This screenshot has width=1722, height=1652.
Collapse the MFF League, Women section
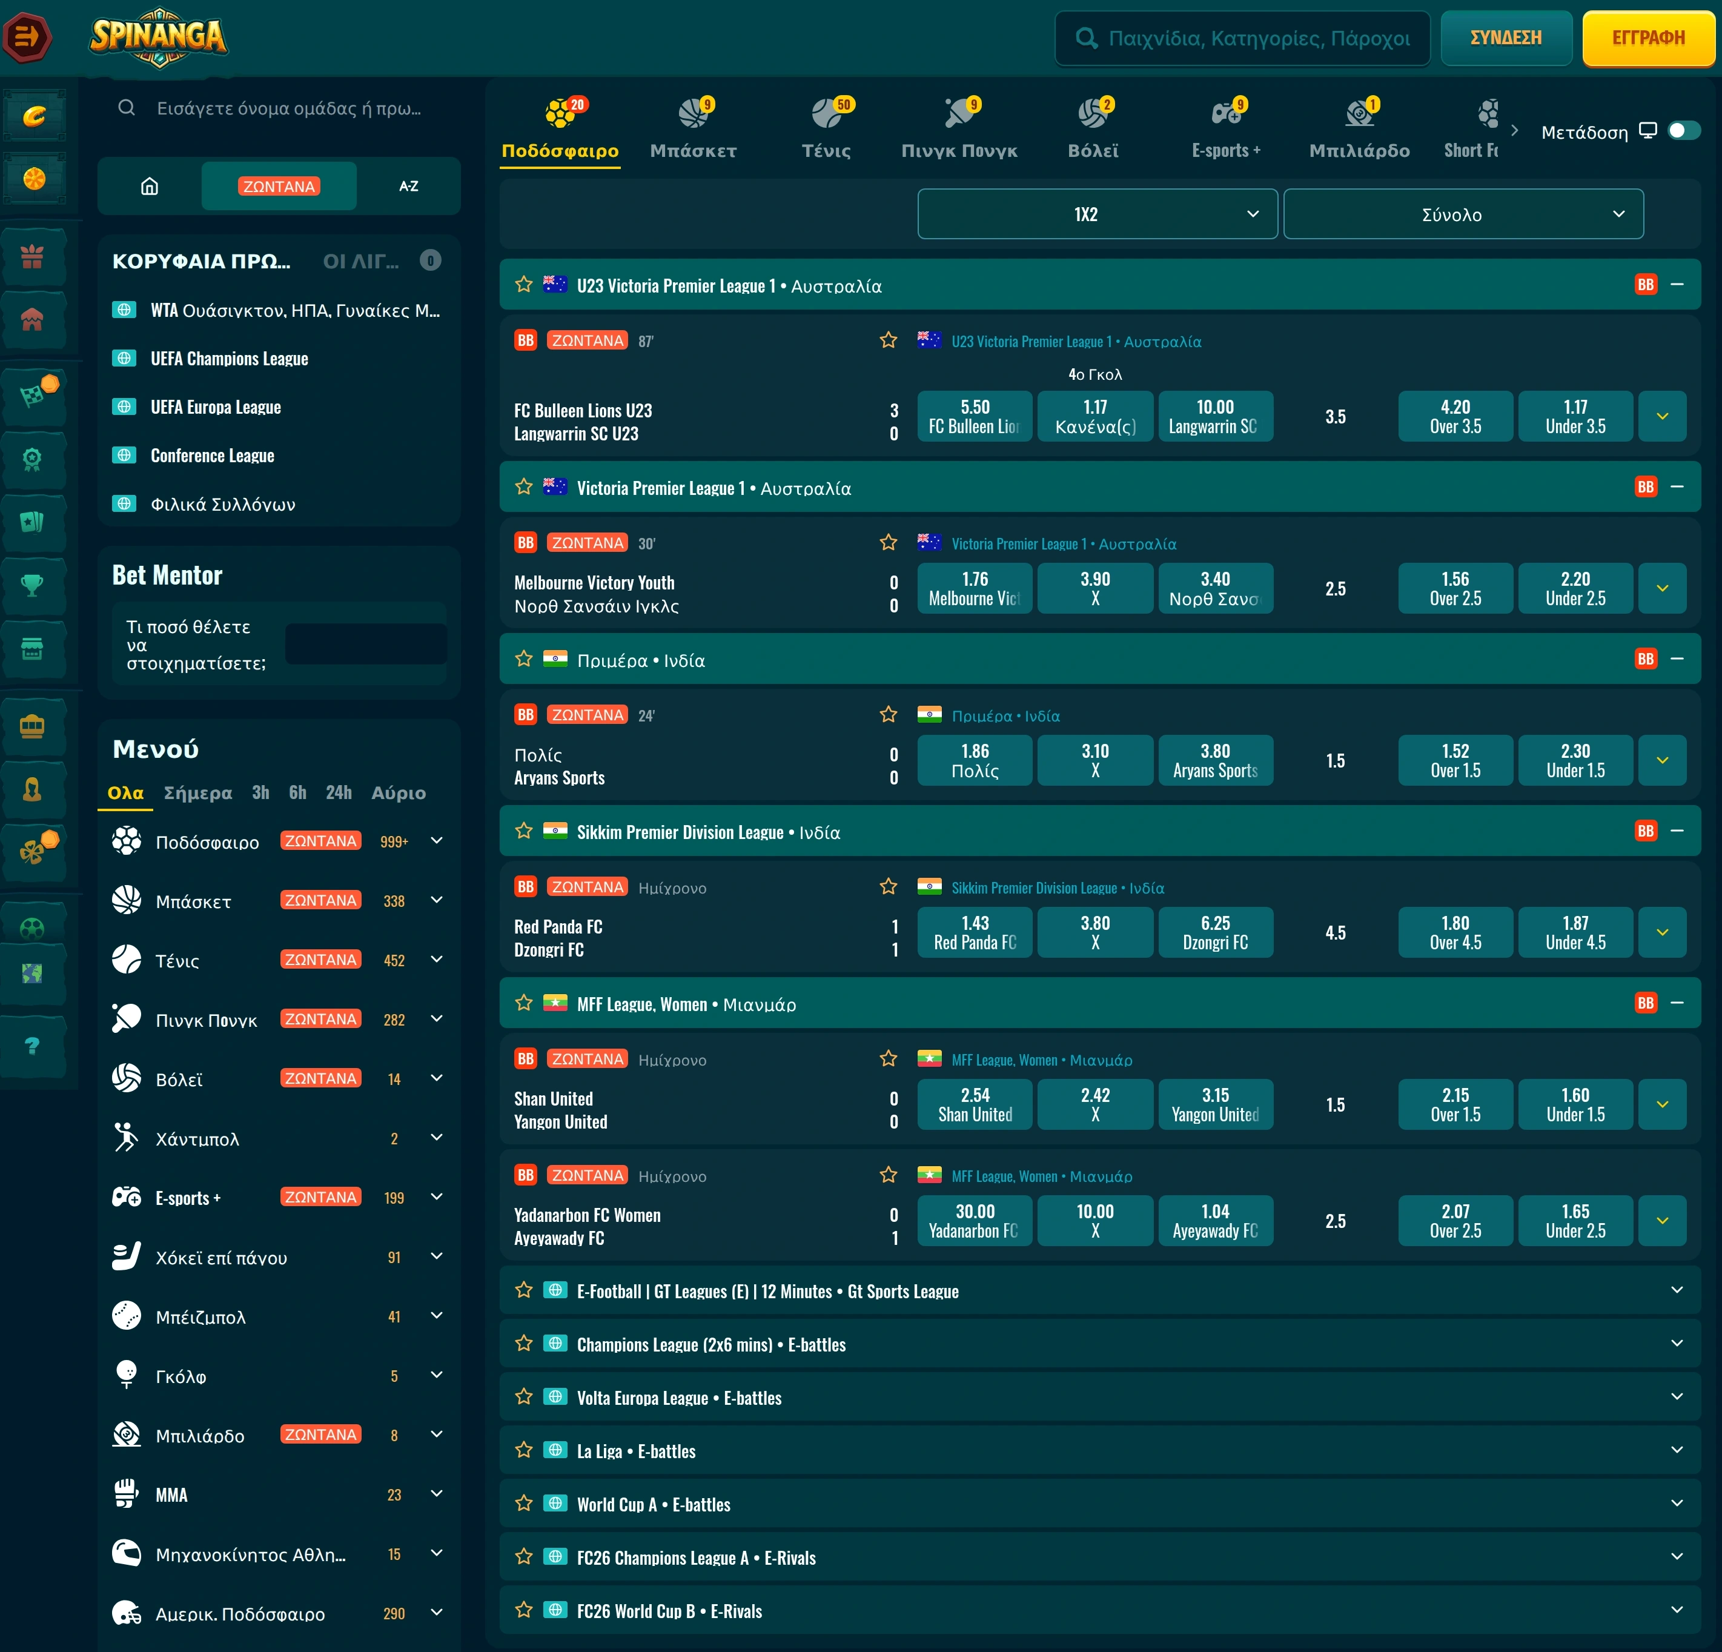coord(1677,1003)
